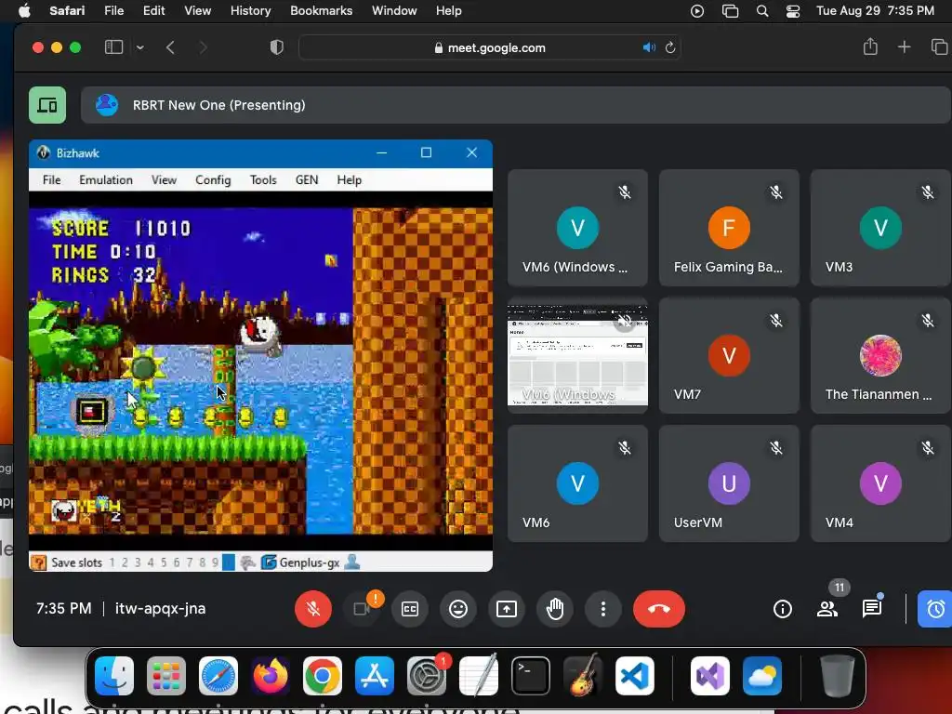
Task: Select VM4 participant tile
Action: (x=880, y=483)
